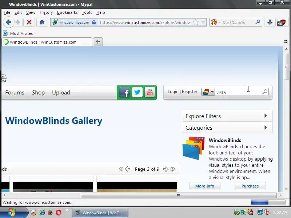
Task: Open the Upload link
Action: click(x=61, y=93)
